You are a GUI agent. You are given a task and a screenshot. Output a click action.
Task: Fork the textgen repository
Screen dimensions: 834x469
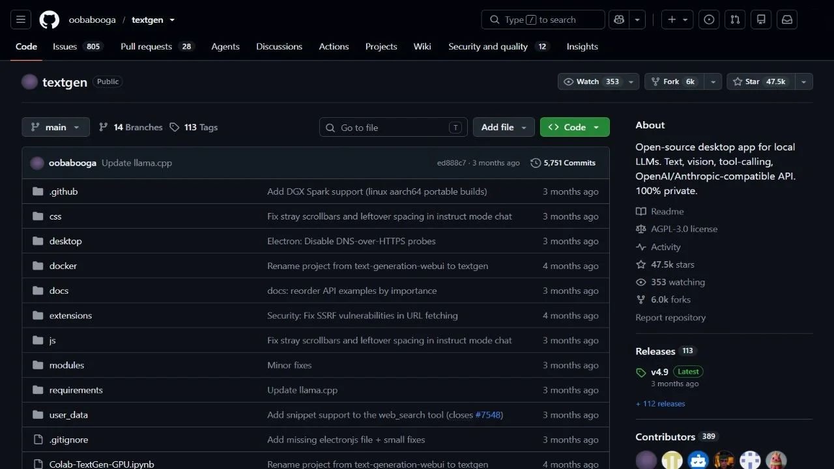coord(675,81)
